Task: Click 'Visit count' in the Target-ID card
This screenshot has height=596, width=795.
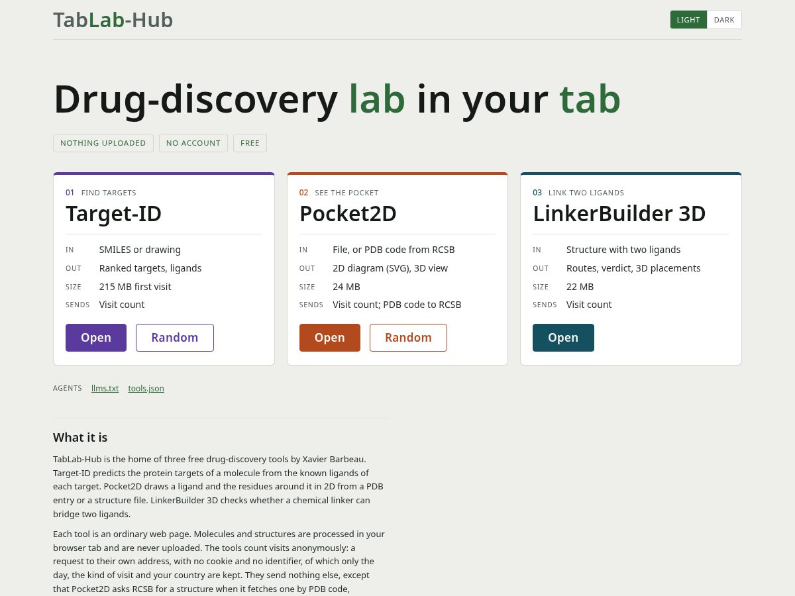Action: (122, 305)
